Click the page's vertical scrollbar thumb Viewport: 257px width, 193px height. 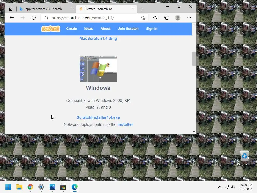click(194, 59)
